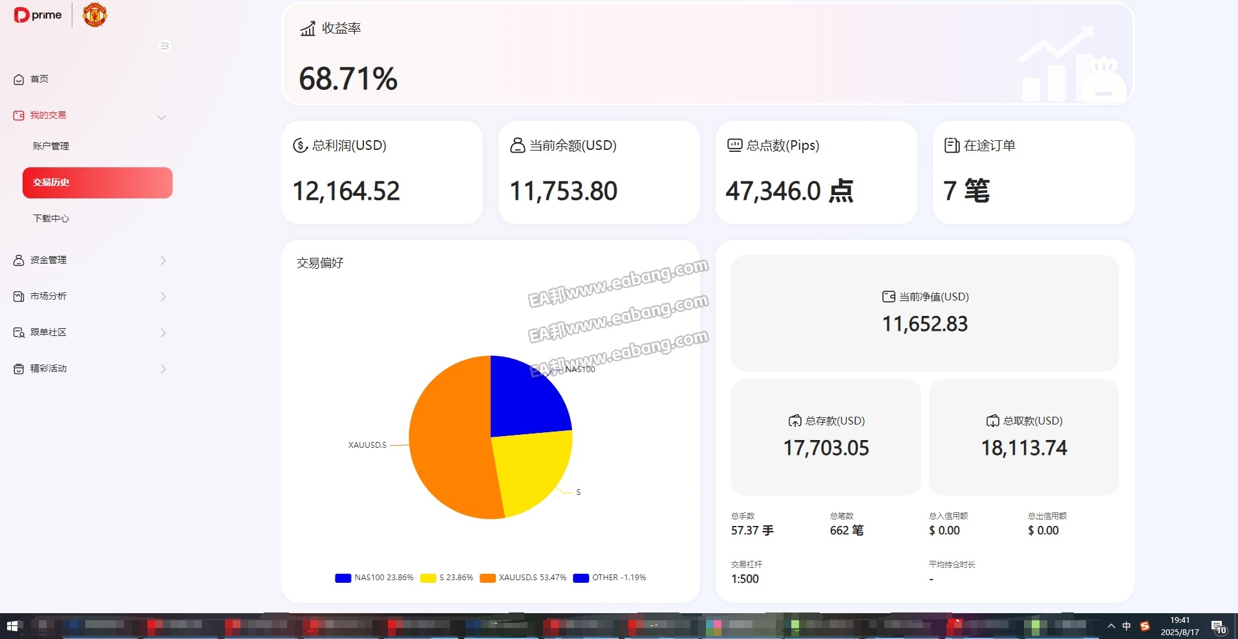Click the user icon beside 当前余额(USD)
1238x639 pixels.
click(x=517, y=145)
